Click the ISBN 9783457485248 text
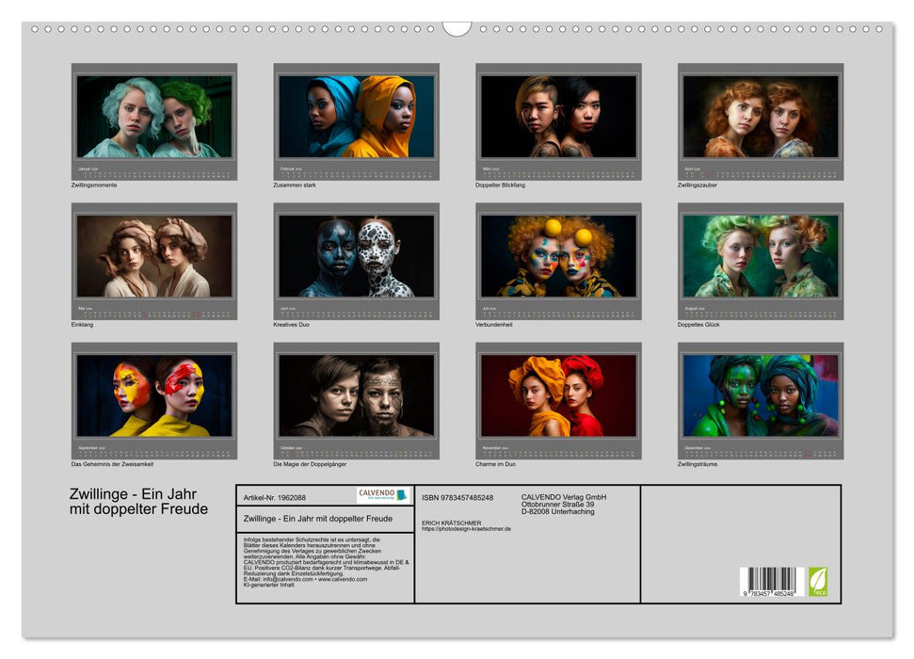The height and width of the screenshot is (659, 914). point(457,497)
